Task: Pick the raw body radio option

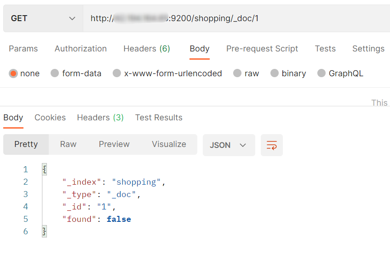Action: (x=237, y=73)
